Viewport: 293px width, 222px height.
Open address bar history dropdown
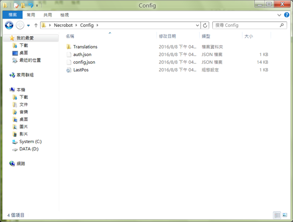[197, 25]
